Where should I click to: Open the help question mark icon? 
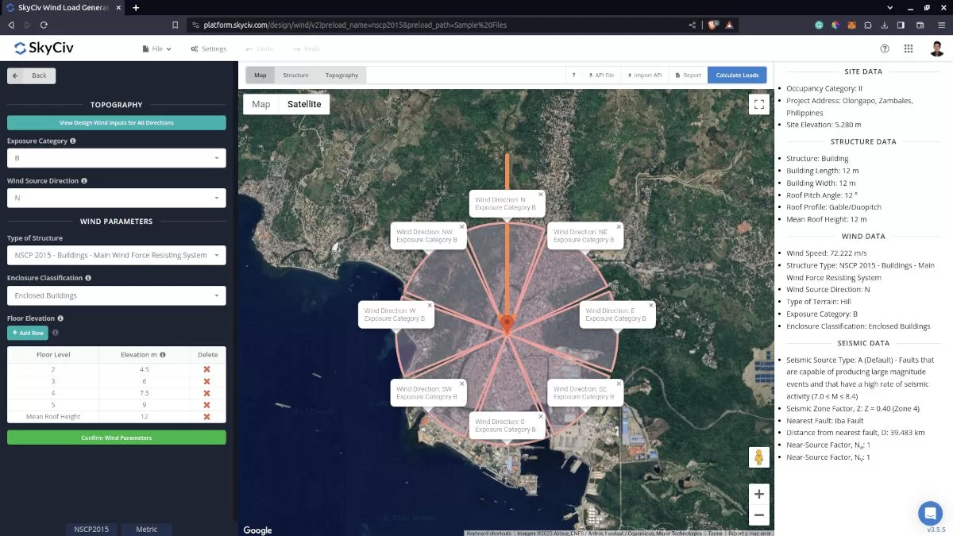pyautogui.click(x=885, y=48)
